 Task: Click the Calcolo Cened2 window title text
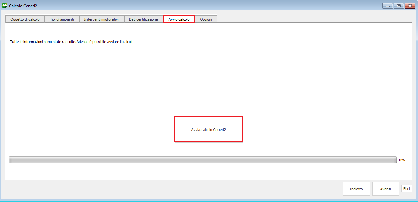click(x=23, y=6)
